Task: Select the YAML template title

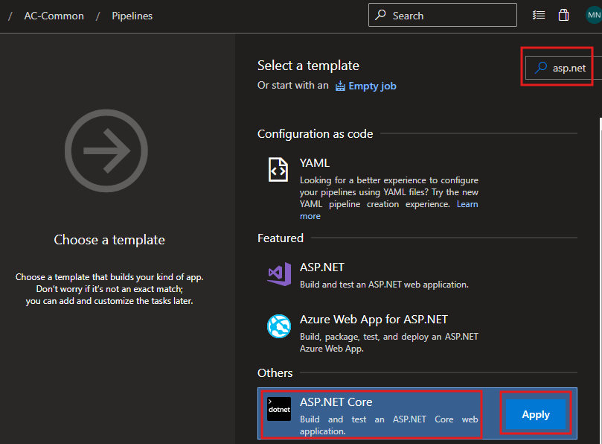Action: [x=315, y=163]
